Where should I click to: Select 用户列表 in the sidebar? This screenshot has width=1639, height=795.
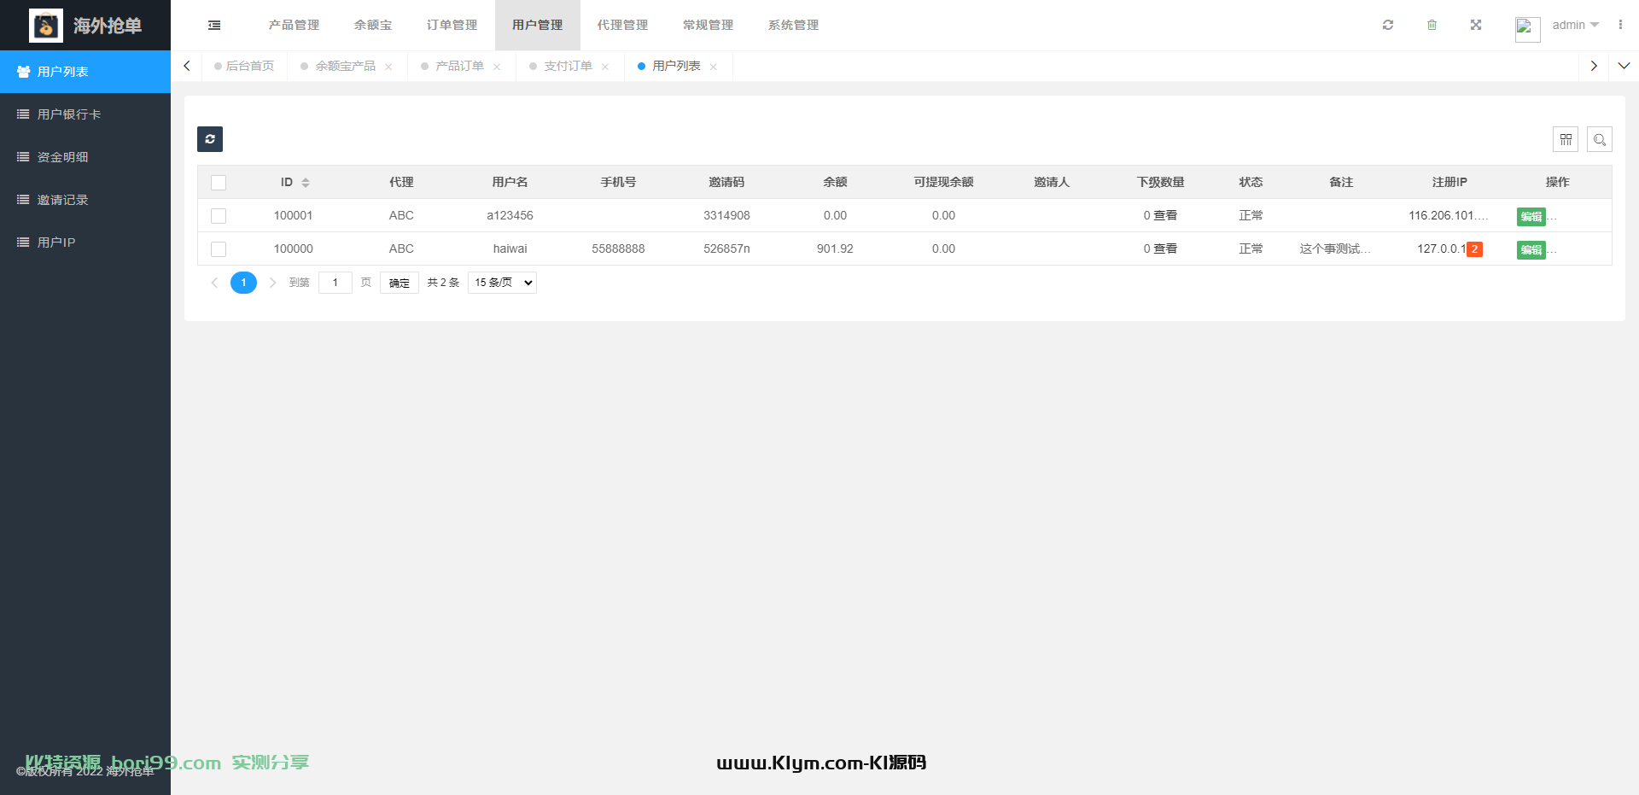[x=85, y=72]
